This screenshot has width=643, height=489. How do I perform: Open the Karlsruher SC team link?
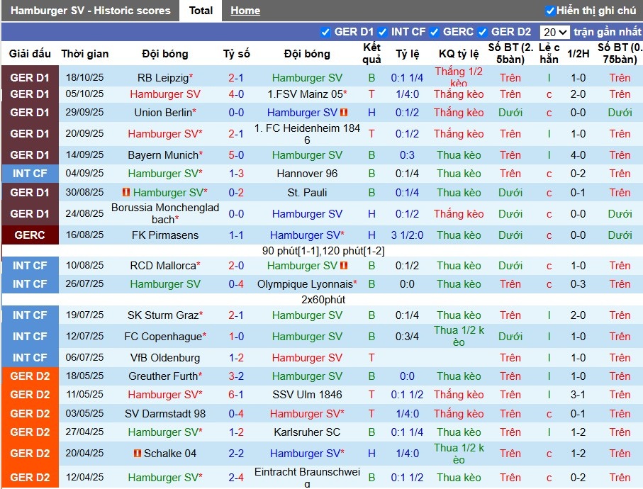[x=307, y=432]
